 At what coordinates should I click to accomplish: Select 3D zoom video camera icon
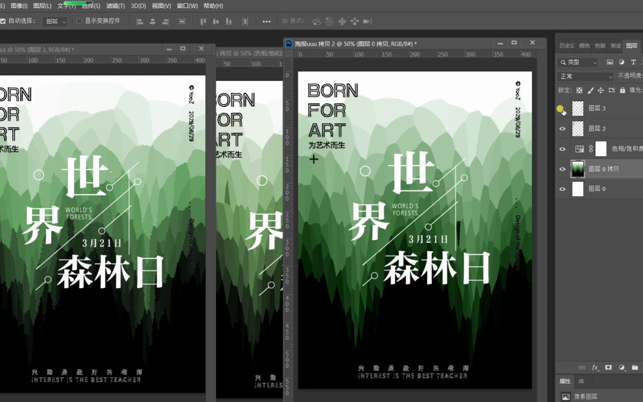click(368, 22)
